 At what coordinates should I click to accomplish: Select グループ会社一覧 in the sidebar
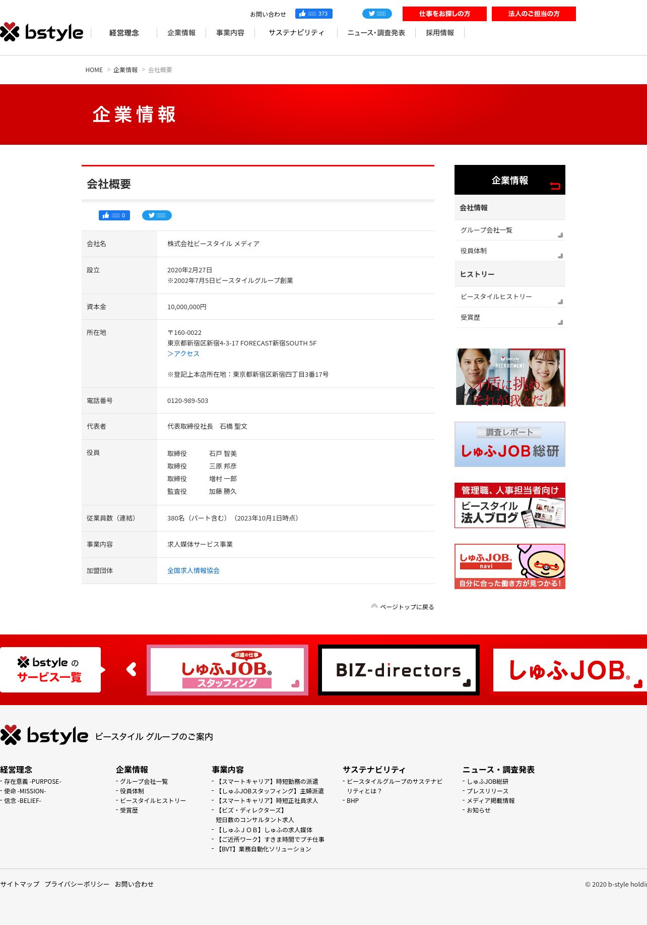point(510,230)
